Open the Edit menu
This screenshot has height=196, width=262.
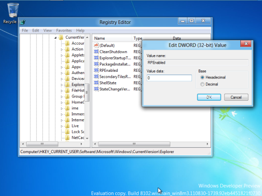36,30
